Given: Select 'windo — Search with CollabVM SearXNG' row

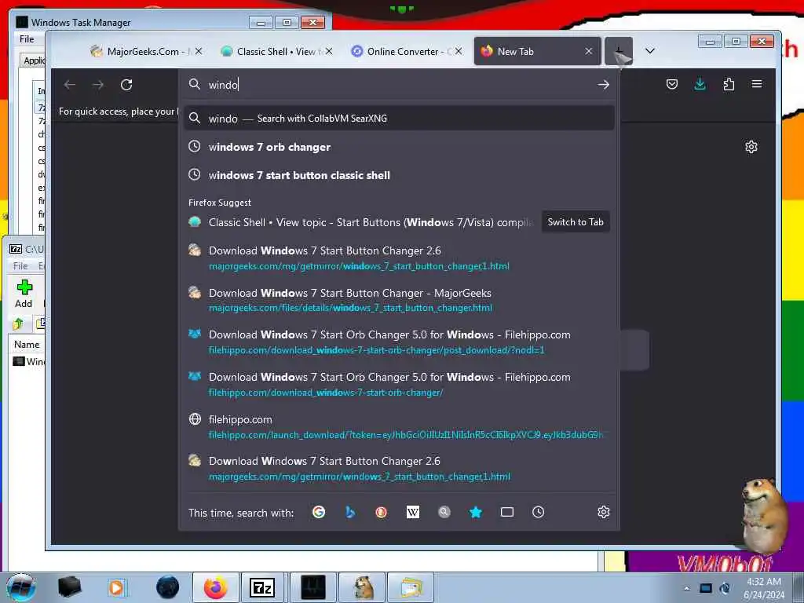Looking at the screenshot, I should pos(399,119).
